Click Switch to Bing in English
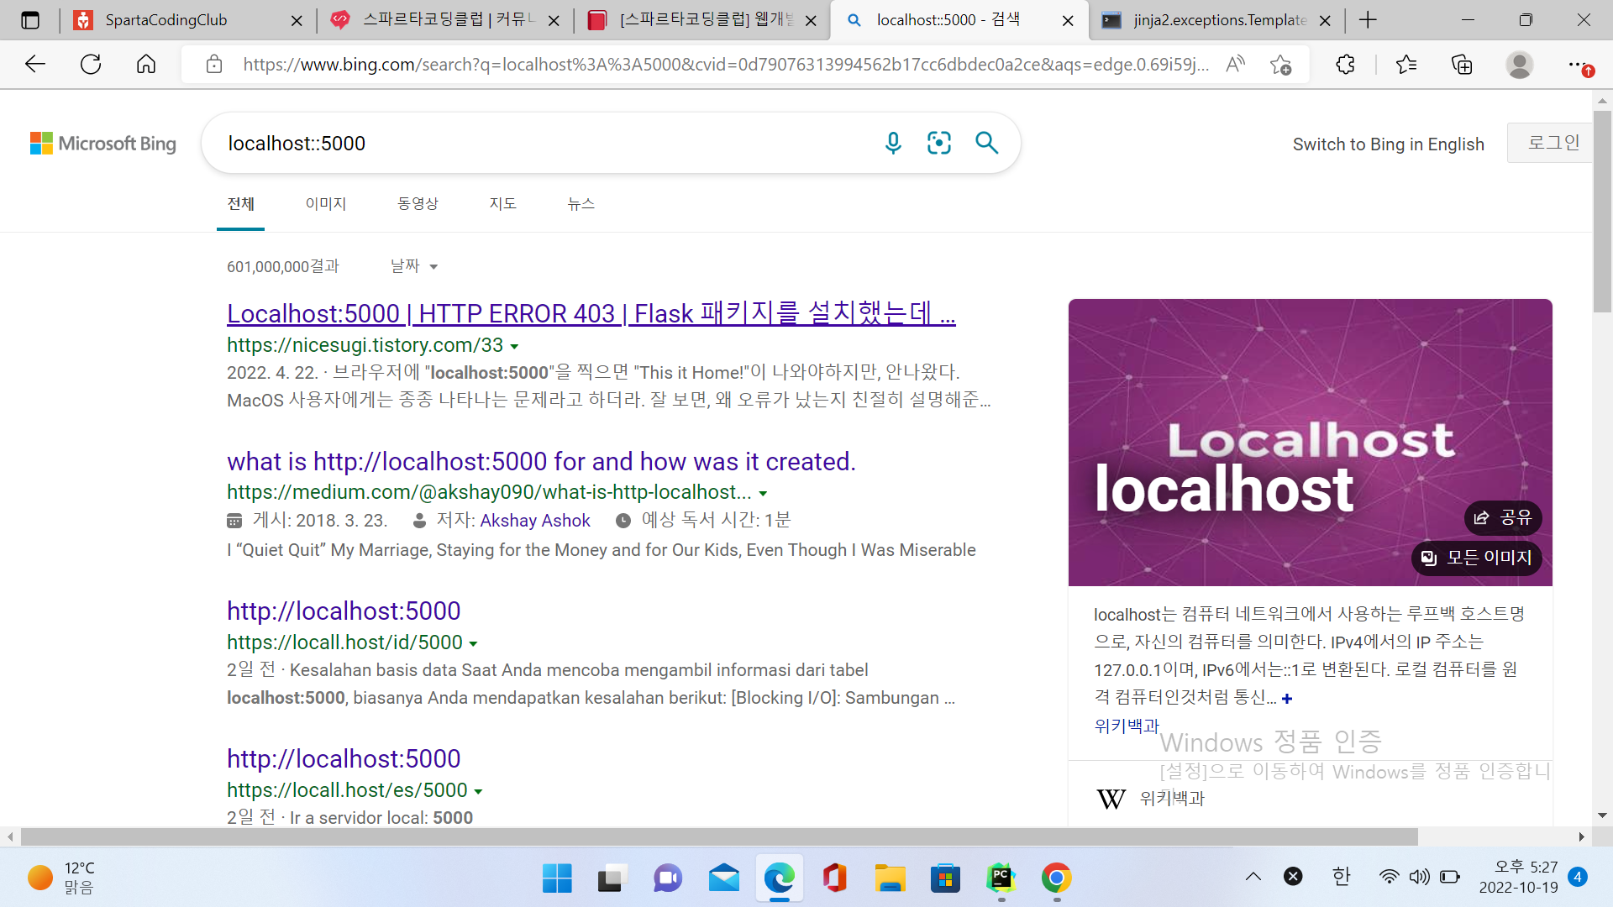 (1389, 144)
